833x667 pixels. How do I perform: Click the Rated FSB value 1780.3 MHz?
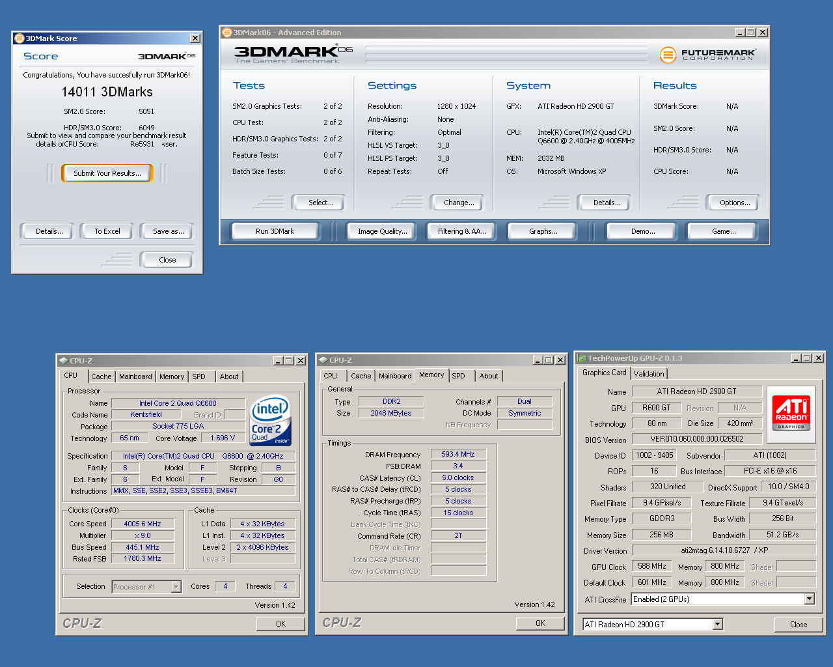pyautogui.click(x=143, y=558)
